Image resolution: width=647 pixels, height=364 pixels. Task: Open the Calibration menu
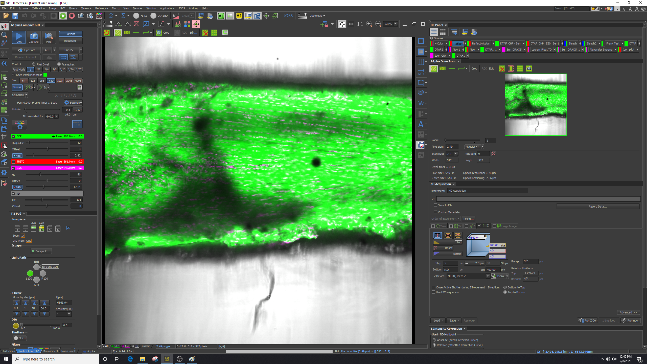[38, 8]
